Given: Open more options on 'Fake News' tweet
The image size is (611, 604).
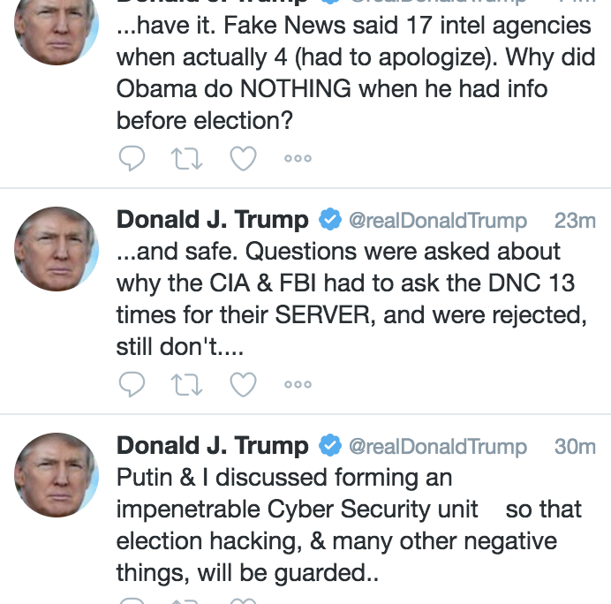Looking at the screenshot, I should pos(298,159).
